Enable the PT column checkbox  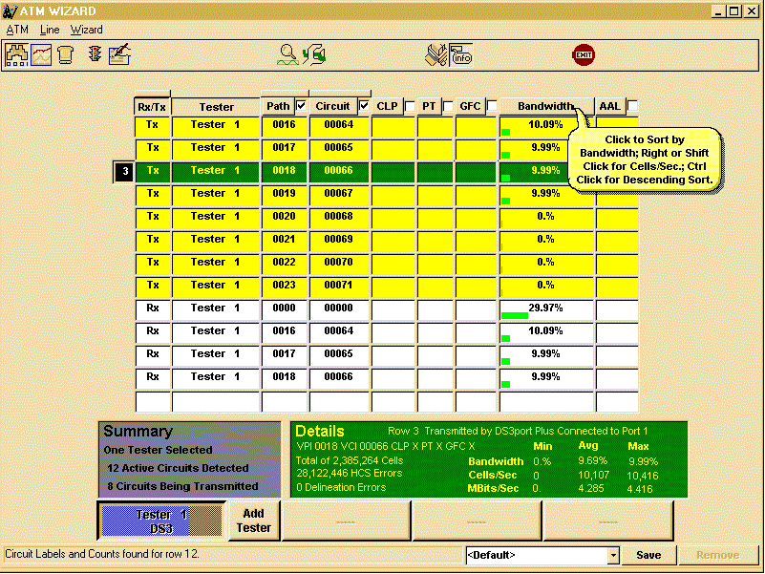coord(448,105)
